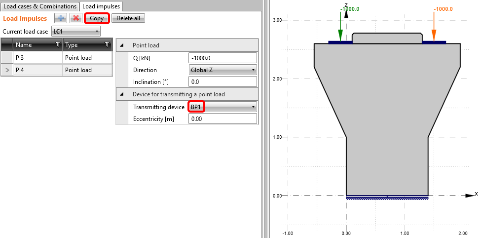
Task: Expand the Transmitting device BP1 dropdown
Action: (222, 107)
